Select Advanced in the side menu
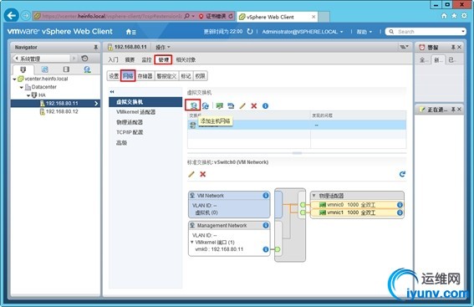 click(x=145, y=142)
